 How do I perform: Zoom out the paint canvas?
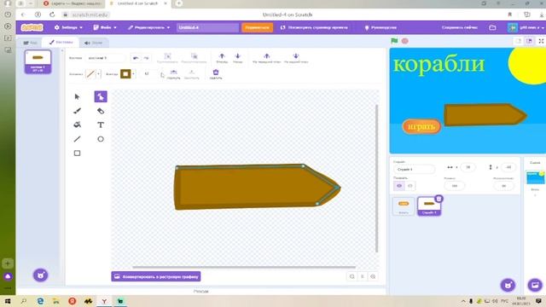tap(352, 276)
